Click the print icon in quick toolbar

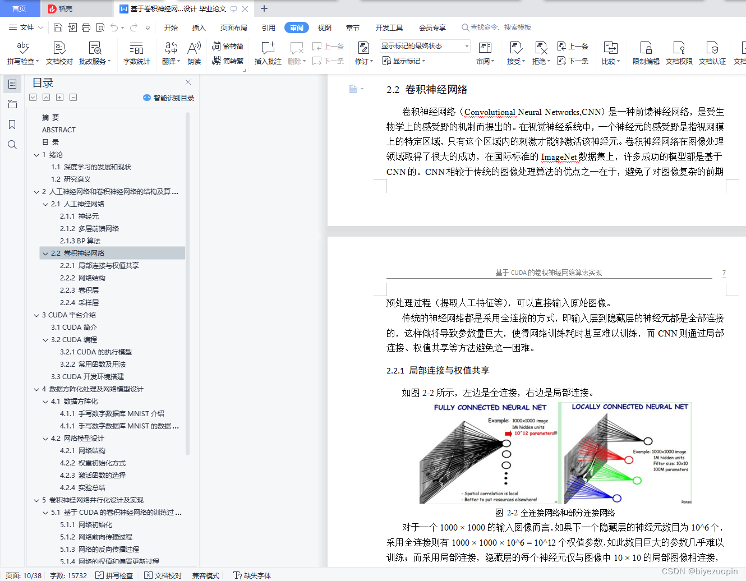[86, 27]
